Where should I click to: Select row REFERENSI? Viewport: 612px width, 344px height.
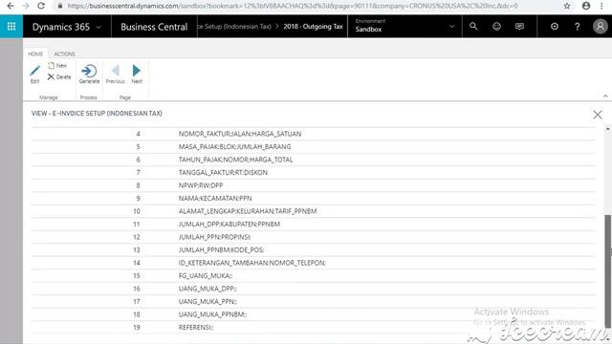coord(313,327)
